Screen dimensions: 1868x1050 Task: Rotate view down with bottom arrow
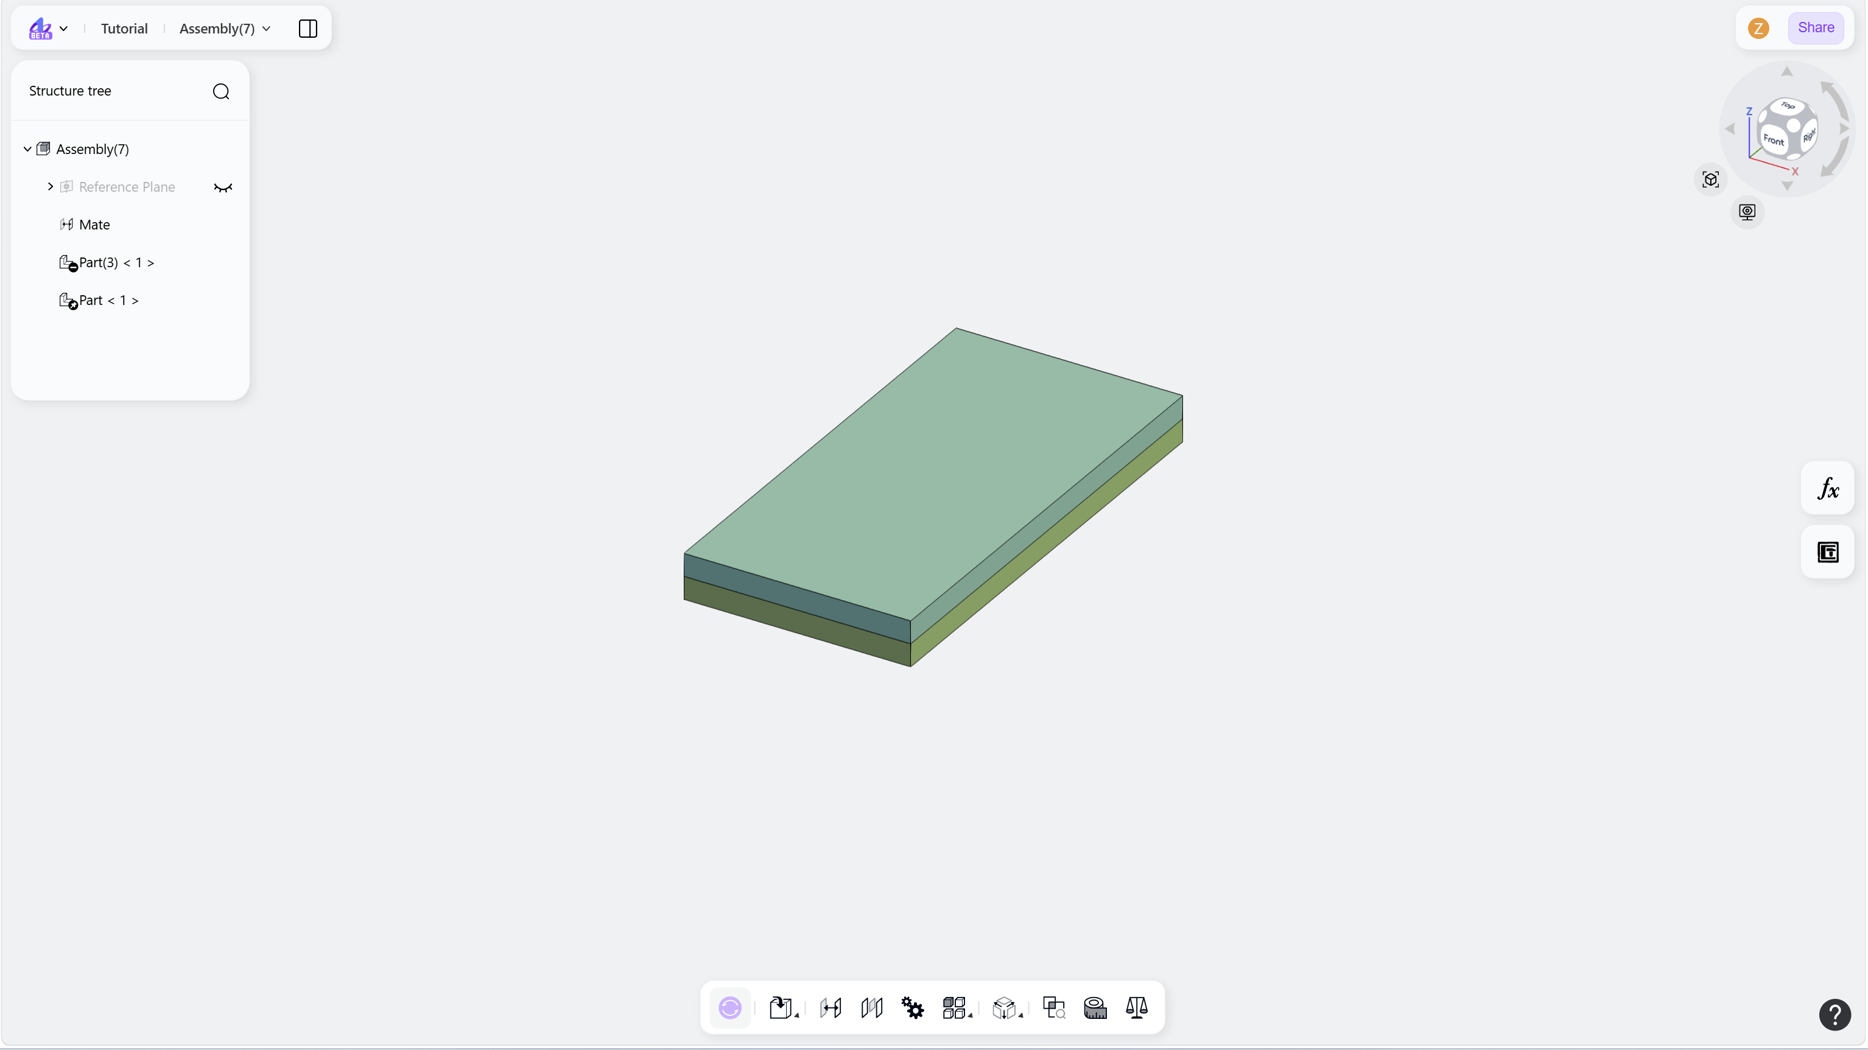(x=1787, y=186)
